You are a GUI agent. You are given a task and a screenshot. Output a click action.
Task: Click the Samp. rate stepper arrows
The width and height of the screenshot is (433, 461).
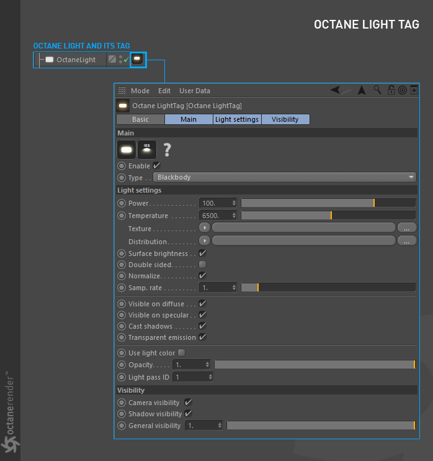pos(234,287)
